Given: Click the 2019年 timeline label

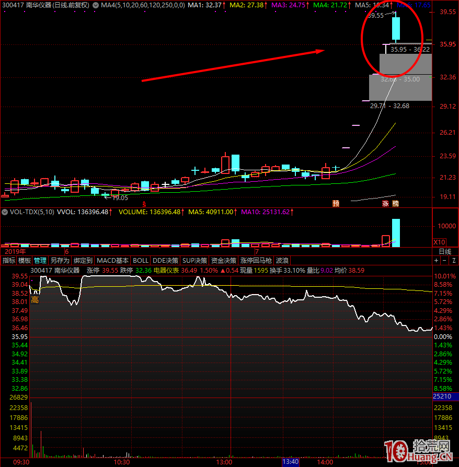Looking at the screenshot, I should [x=15, y=252].
